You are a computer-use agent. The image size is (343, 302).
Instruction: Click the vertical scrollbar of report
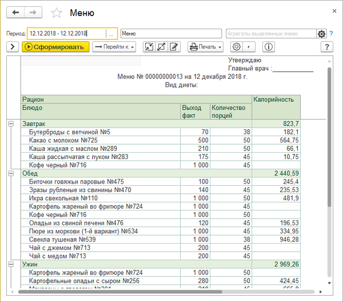[x=329, y=137]
